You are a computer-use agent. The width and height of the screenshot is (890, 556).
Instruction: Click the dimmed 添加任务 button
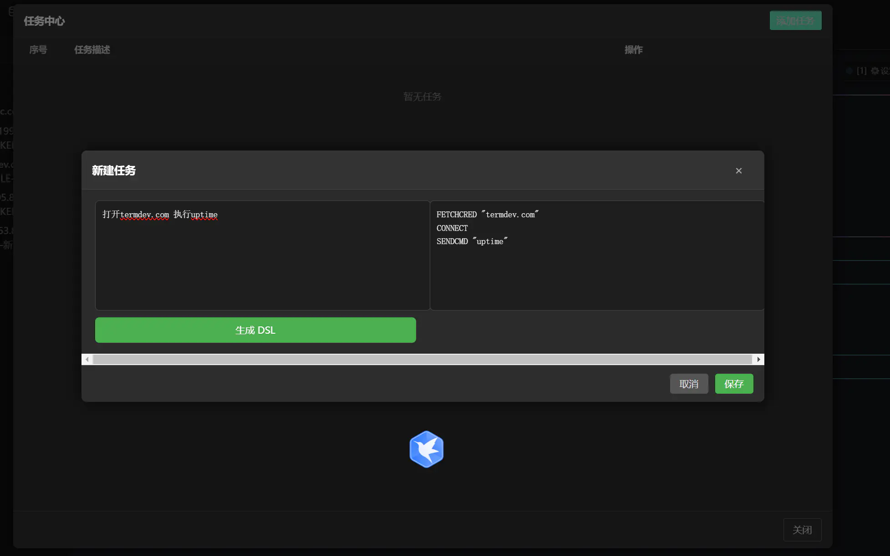(795, 20)
